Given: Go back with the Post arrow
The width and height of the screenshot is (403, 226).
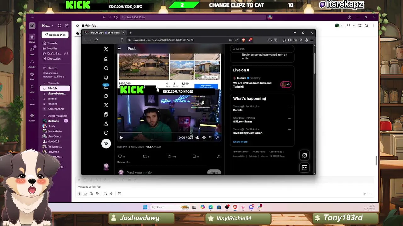Looking at the screenshot, I should coord(119,49).
